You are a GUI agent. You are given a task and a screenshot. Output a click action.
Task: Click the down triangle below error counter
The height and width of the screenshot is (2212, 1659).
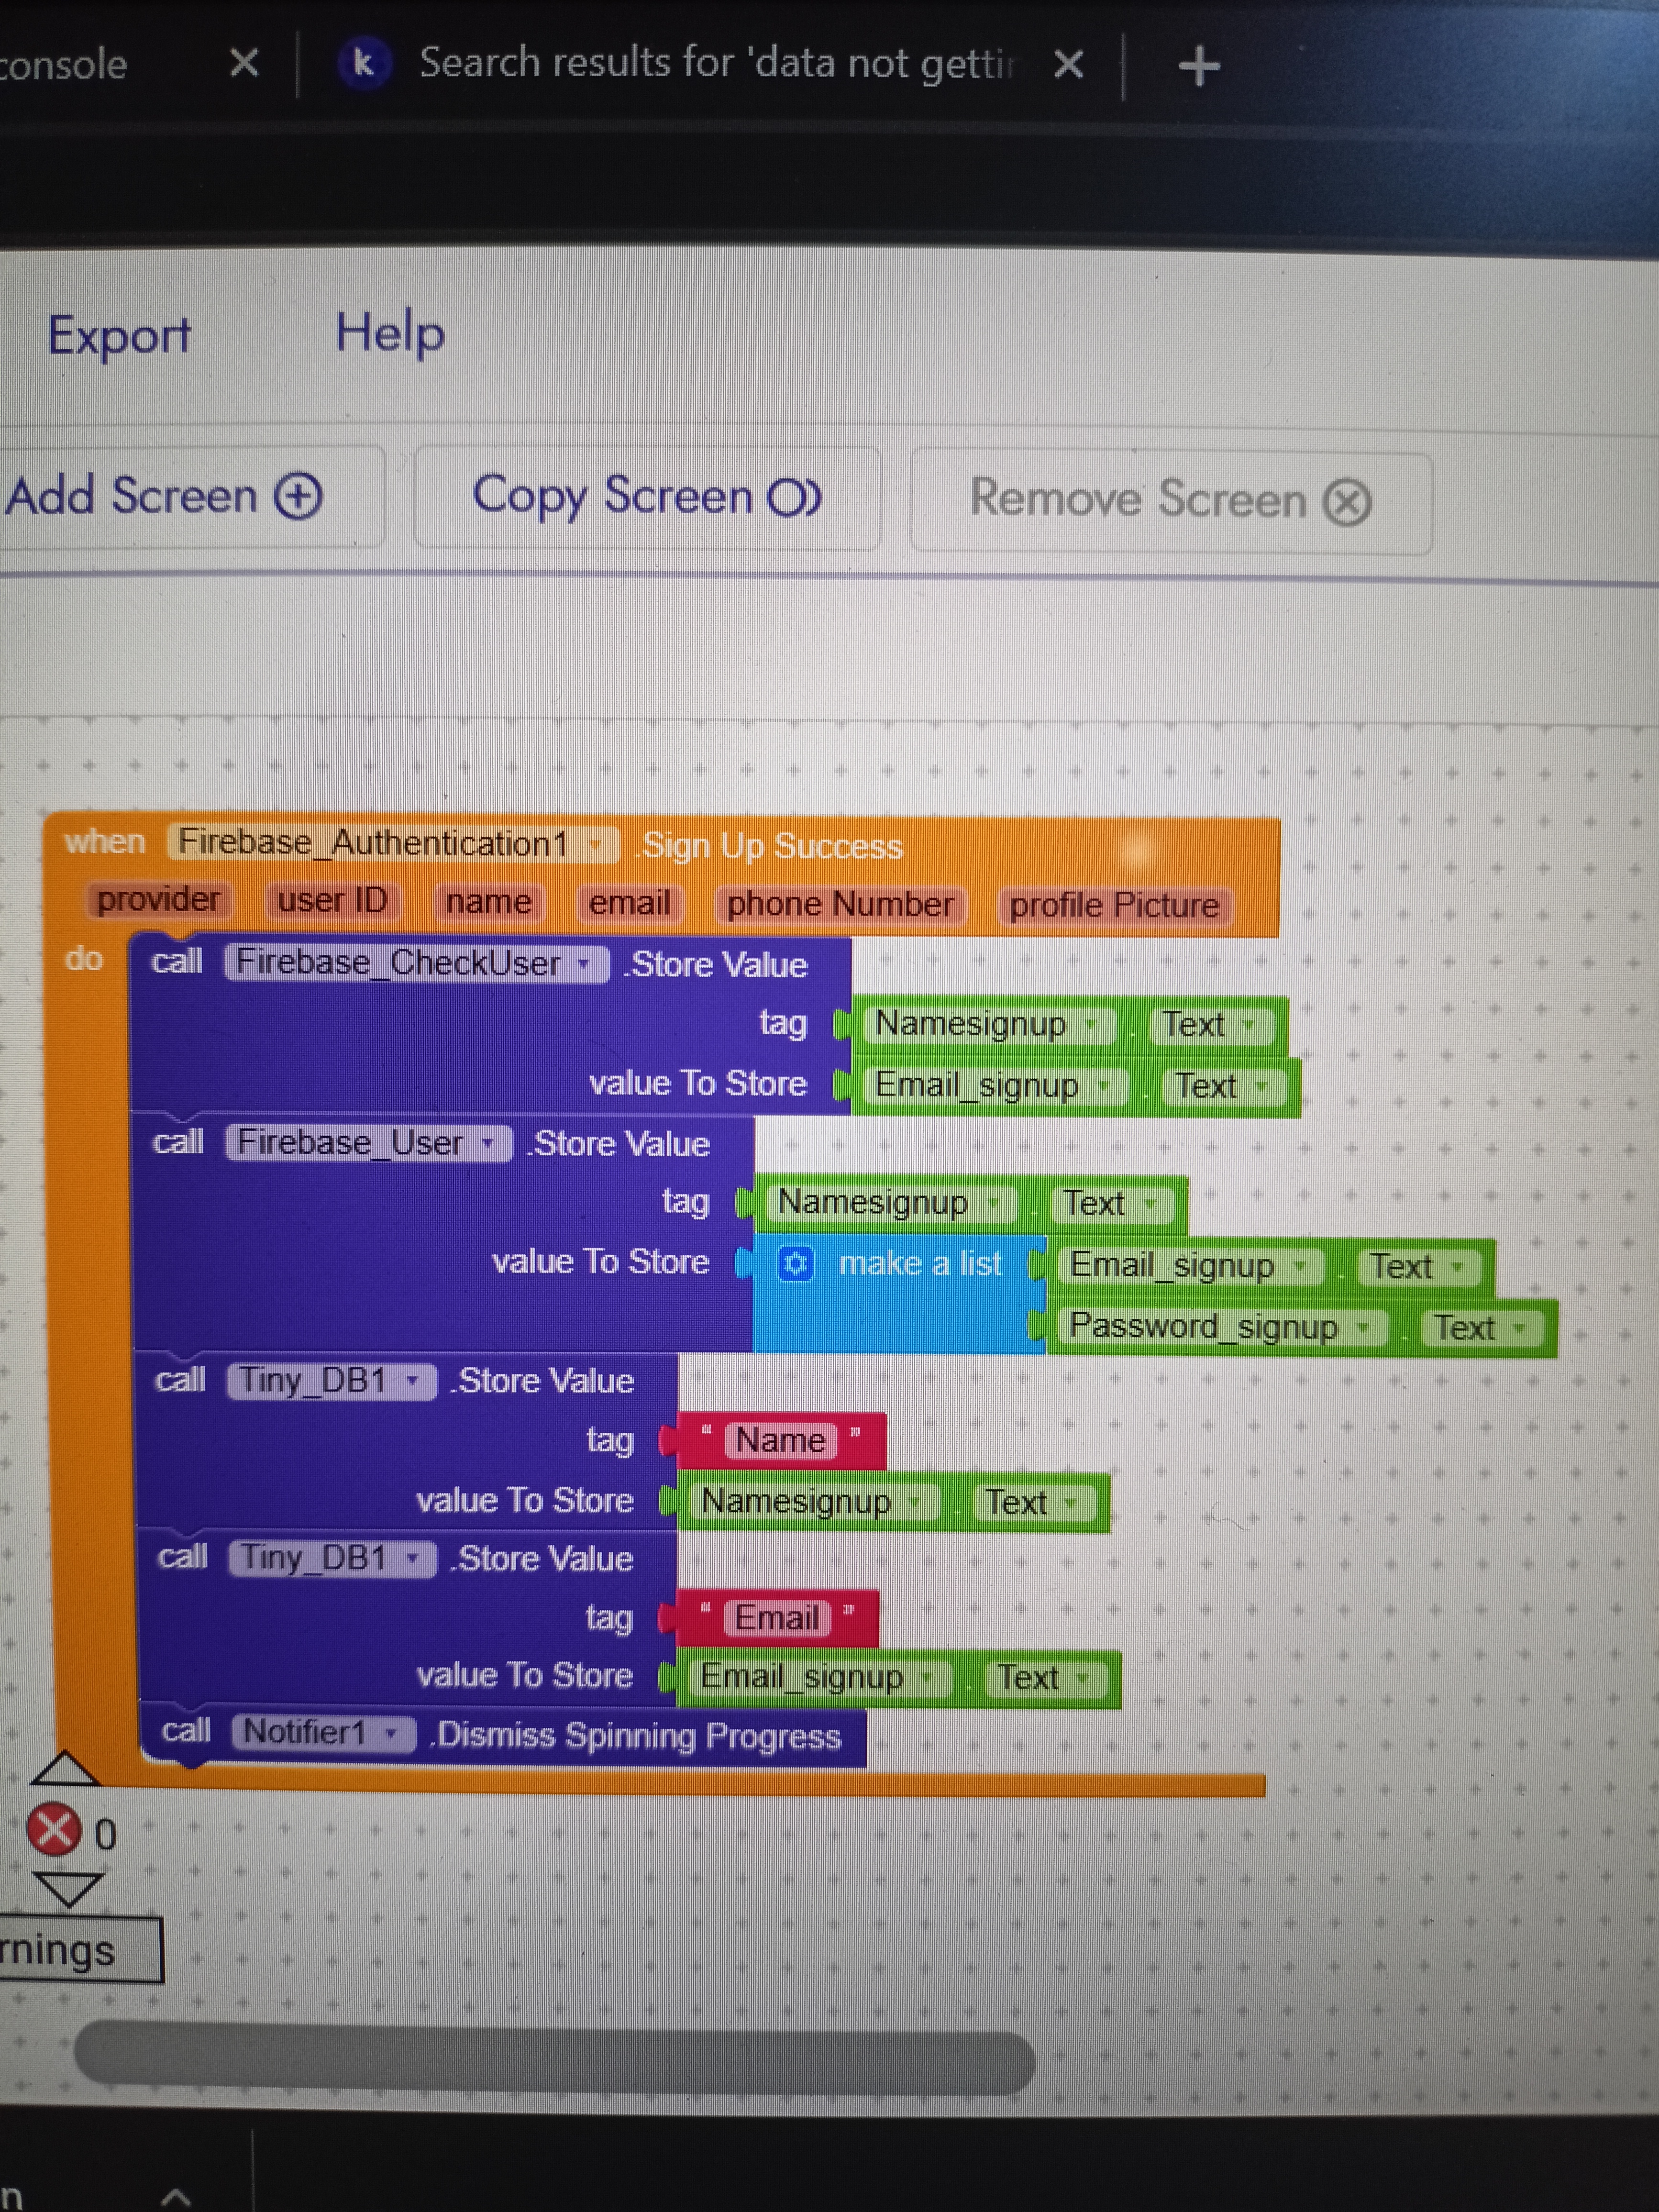(68, 1889)
